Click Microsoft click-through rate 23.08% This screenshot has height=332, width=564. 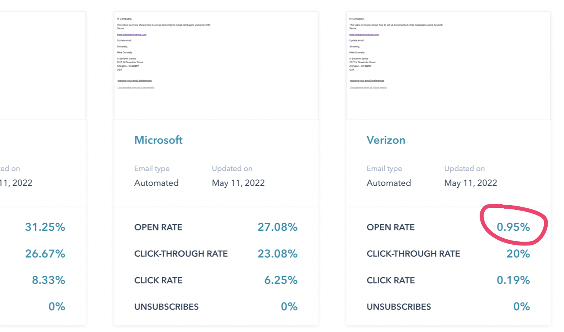[277, 254]
